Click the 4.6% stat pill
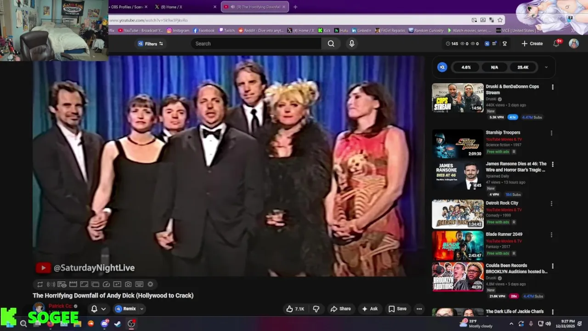 coord(466,67)
